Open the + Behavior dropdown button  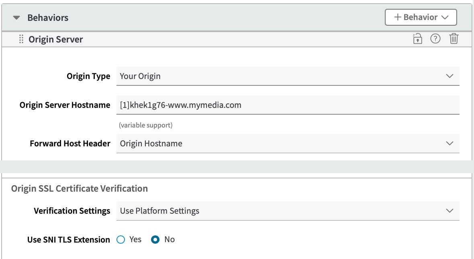(x=421, y=17)
